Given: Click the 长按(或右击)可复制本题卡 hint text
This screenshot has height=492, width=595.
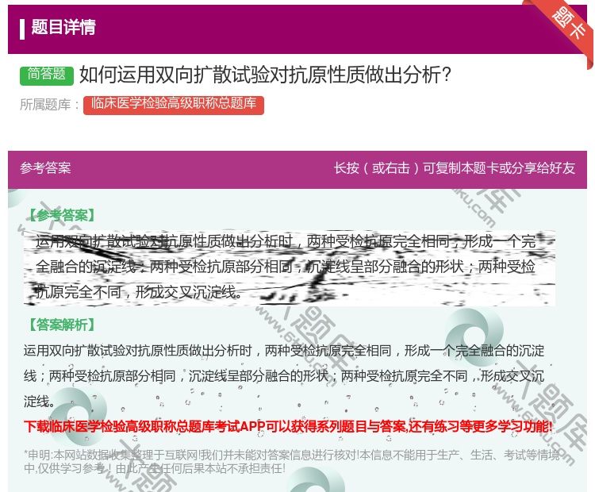Looking at the screenshot, I should 455,168.
